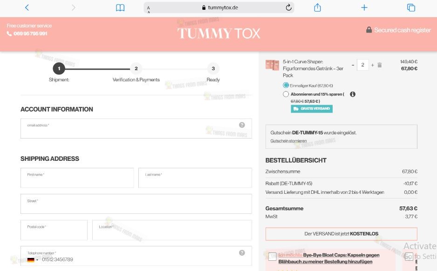Click the Zwischensumme value 67,80 €
The image size is (437, 271).
[410, 172]
